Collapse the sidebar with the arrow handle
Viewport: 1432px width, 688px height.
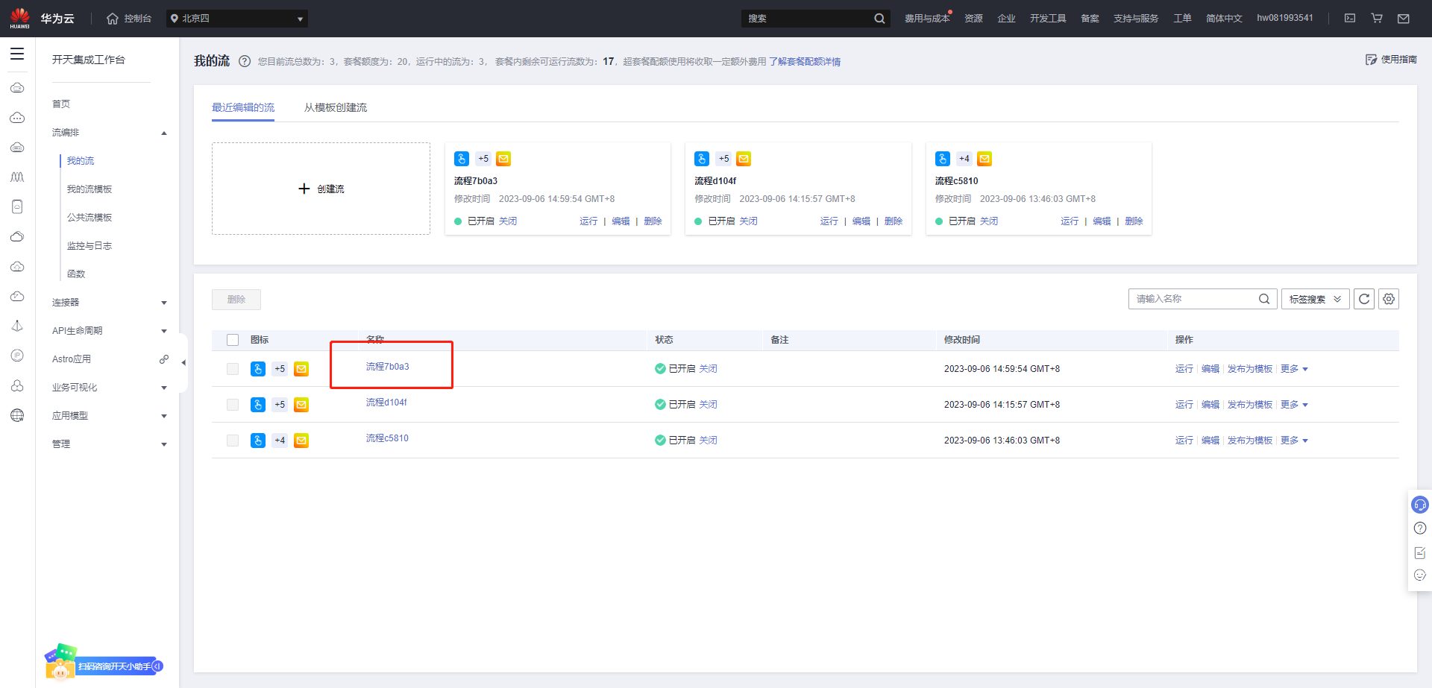coord(183,363)
